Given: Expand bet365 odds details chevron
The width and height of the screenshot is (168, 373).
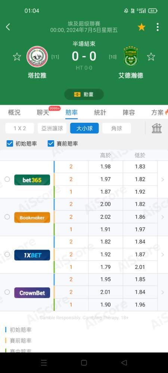Looking at the screenshot, I should tap(163, 179).
